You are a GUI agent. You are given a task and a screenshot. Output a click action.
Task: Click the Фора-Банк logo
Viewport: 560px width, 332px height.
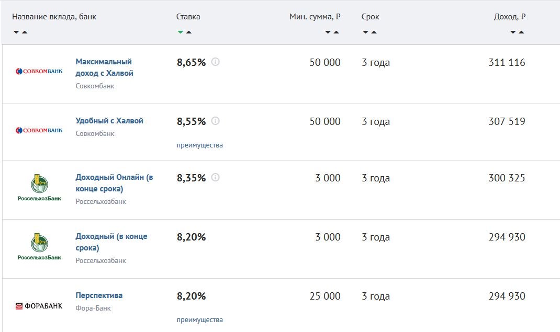[x=39, y=306]
